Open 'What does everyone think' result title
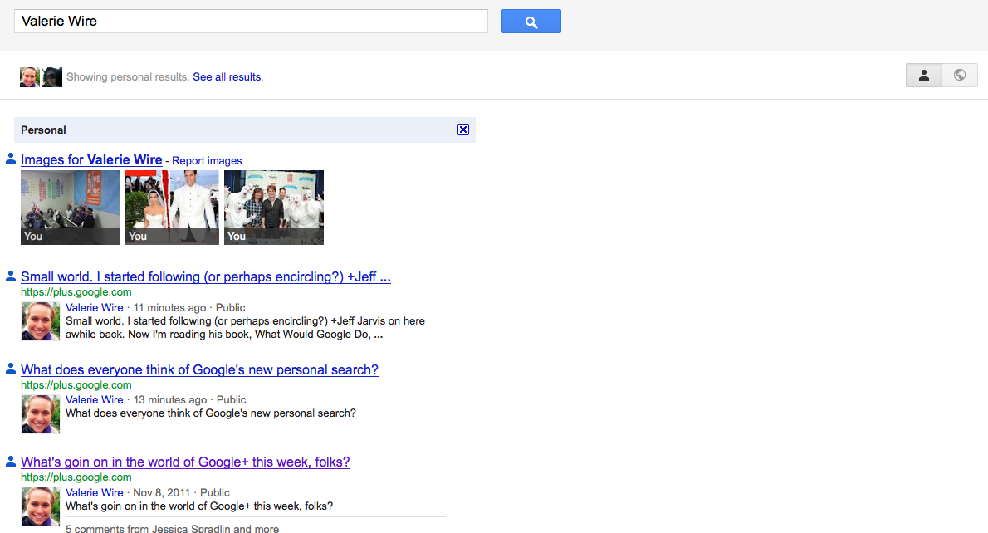 [199, 370]
